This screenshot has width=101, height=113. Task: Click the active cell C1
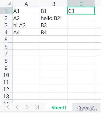[x=81, y=11]
